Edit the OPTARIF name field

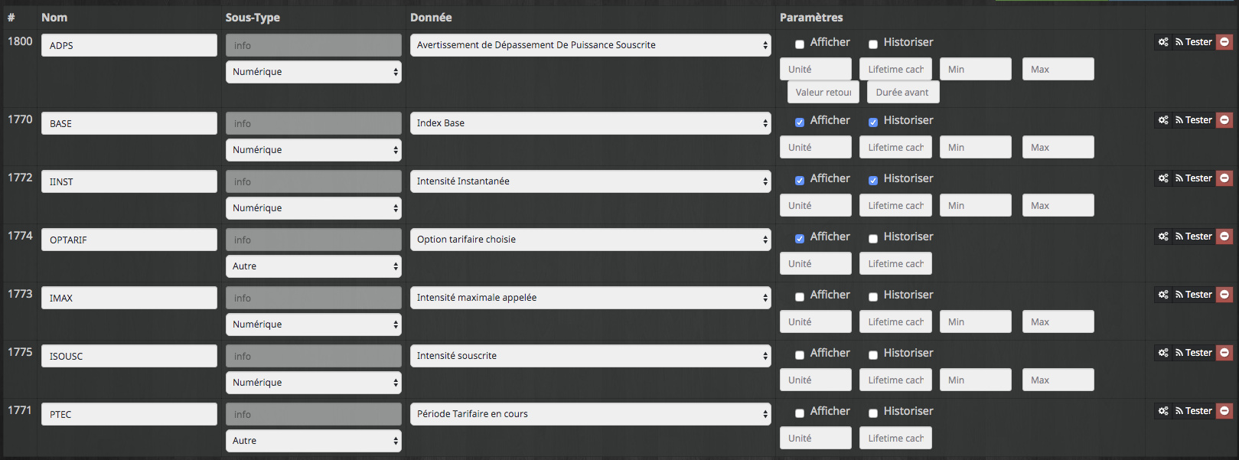pos(129,240)
